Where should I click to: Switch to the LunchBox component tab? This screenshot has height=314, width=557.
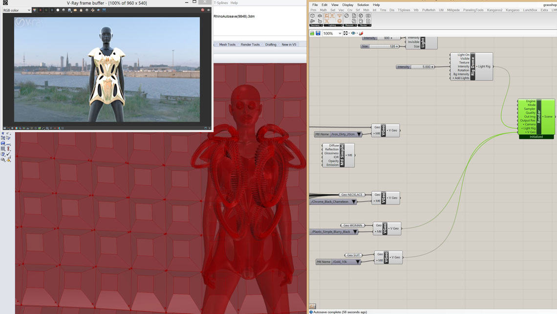pyautogui.click(x=530, y=10)
